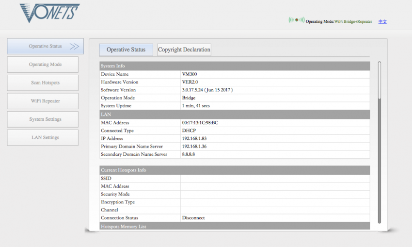
Task: Click the IP Address row label
Action: coord(112,139)
